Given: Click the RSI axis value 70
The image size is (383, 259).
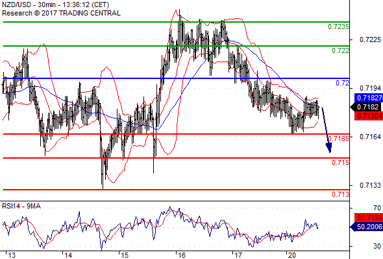Looking at the screenshot, I should tap(377, 208).
